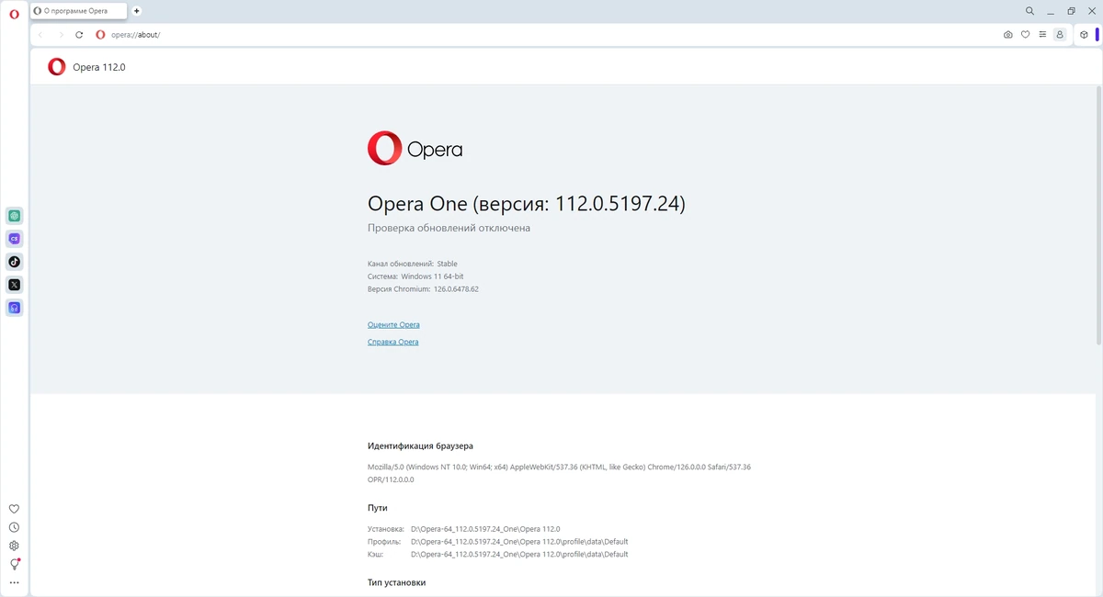Click the 'OPR/112.0.0.0' text
Image resolution: width=1103 pixels, height=597 pixels.
point(391,479)
